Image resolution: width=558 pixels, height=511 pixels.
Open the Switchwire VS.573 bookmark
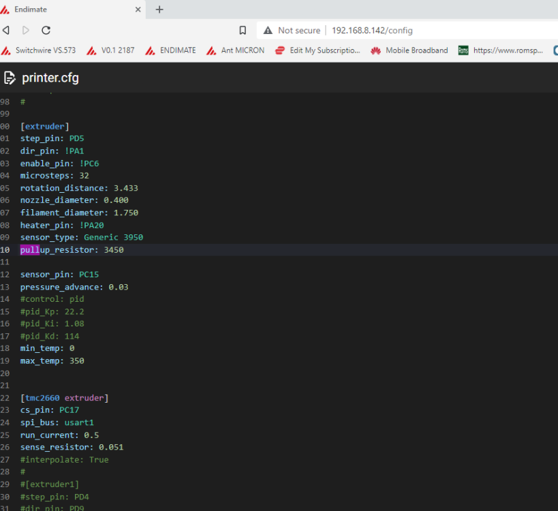(x=41, y=50)
